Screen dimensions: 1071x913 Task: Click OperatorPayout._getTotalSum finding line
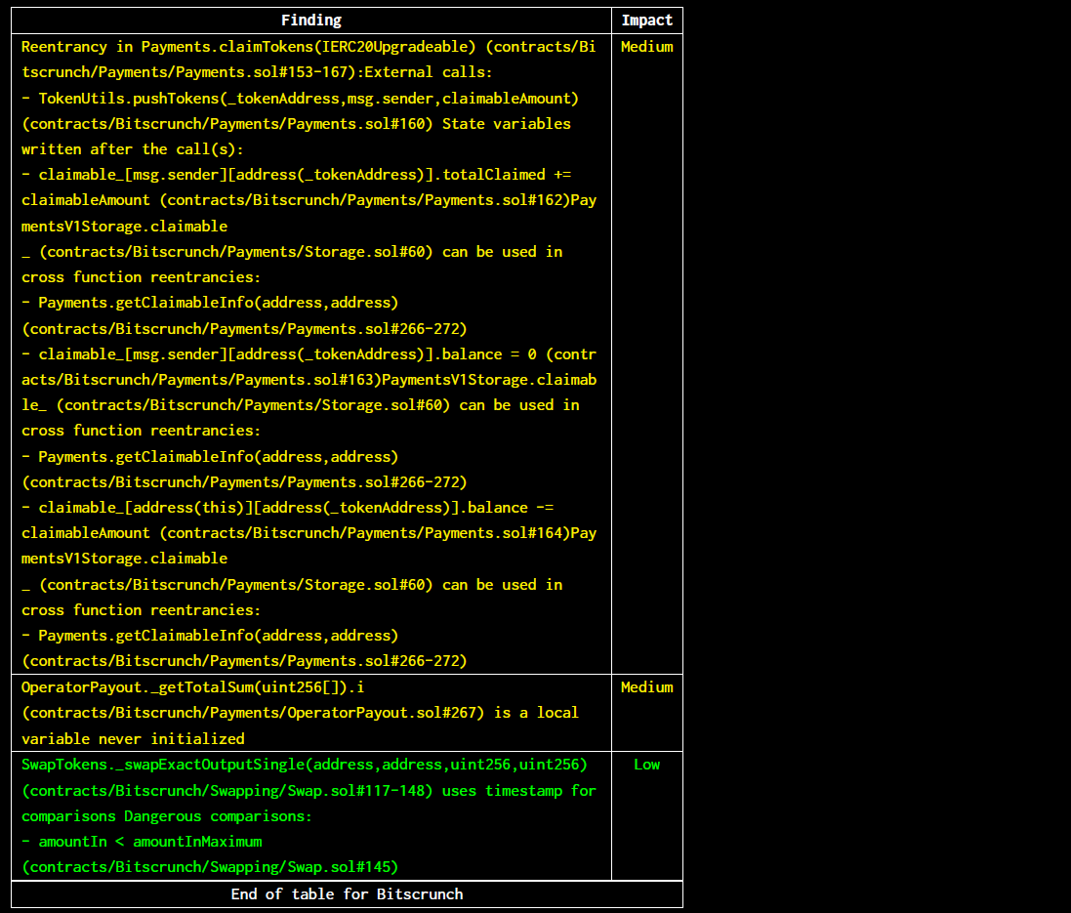click(x=192, y=686)
